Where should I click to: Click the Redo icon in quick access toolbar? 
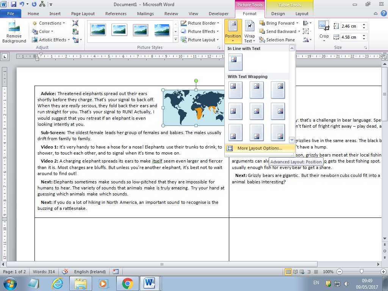tap(34, 4)
